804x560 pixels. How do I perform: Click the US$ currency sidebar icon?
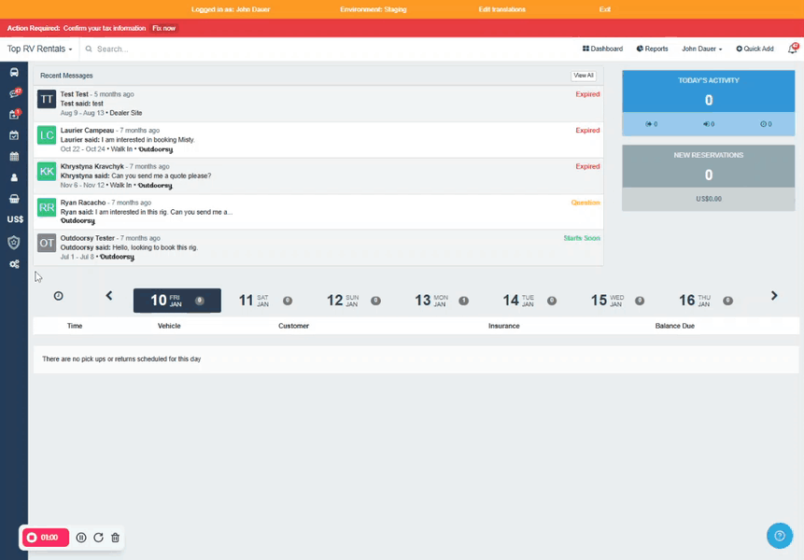(14, 219)
